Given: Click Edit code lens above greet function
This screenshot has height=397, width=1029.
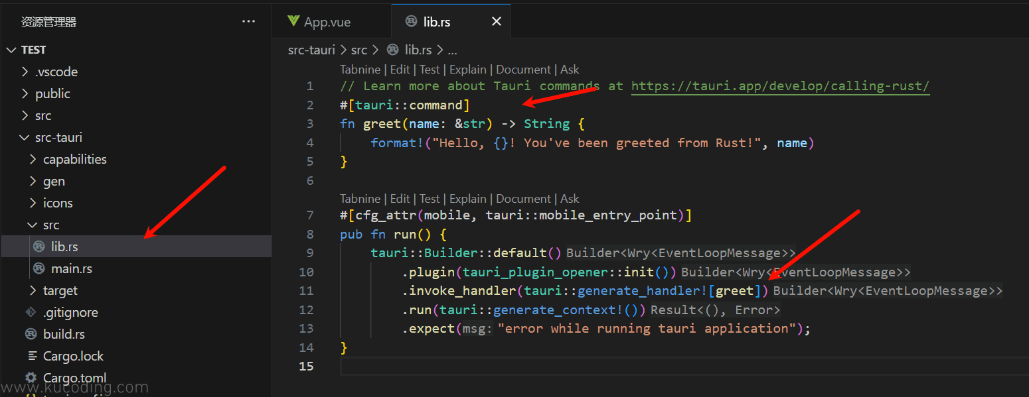Looking at the screenshot, I should tap(400, 70).
